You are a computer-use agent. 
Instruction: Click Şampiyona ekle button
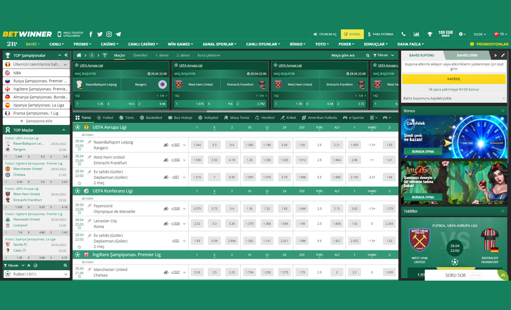coord(36,121)
